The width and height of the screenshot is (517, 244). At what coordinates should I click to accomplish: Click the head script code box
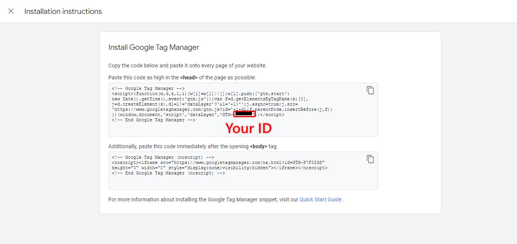[243, 110]
